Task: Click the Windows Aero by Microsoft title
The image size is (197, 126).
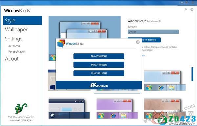Action: pos(144,21)
